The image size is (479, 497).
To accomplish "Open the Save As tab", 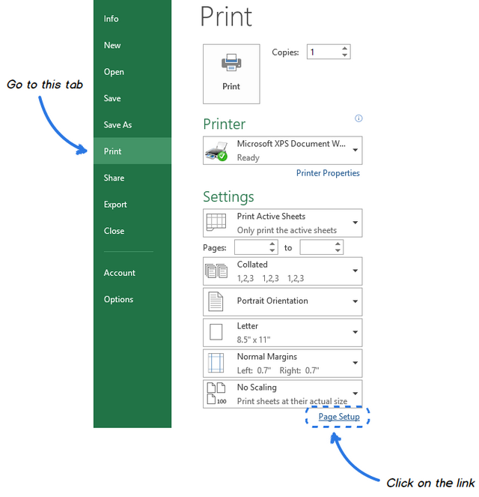I will (x=118, y=125).
